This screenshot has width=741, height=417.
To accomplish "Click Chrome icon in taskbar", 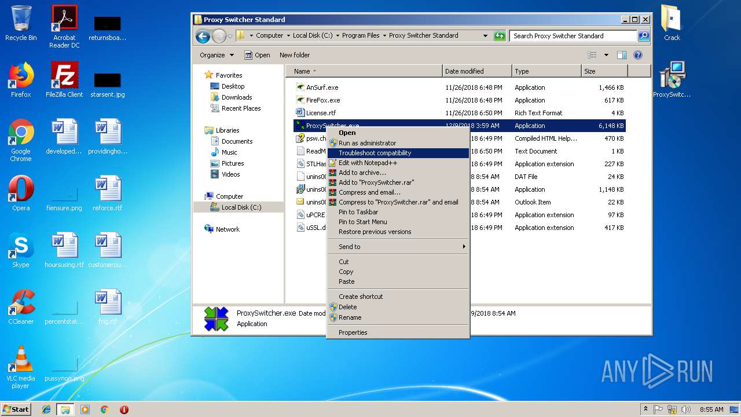I will pos(105,409).
